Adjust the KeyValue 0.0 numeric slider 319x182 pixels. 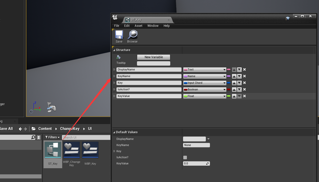coord(196,163)
